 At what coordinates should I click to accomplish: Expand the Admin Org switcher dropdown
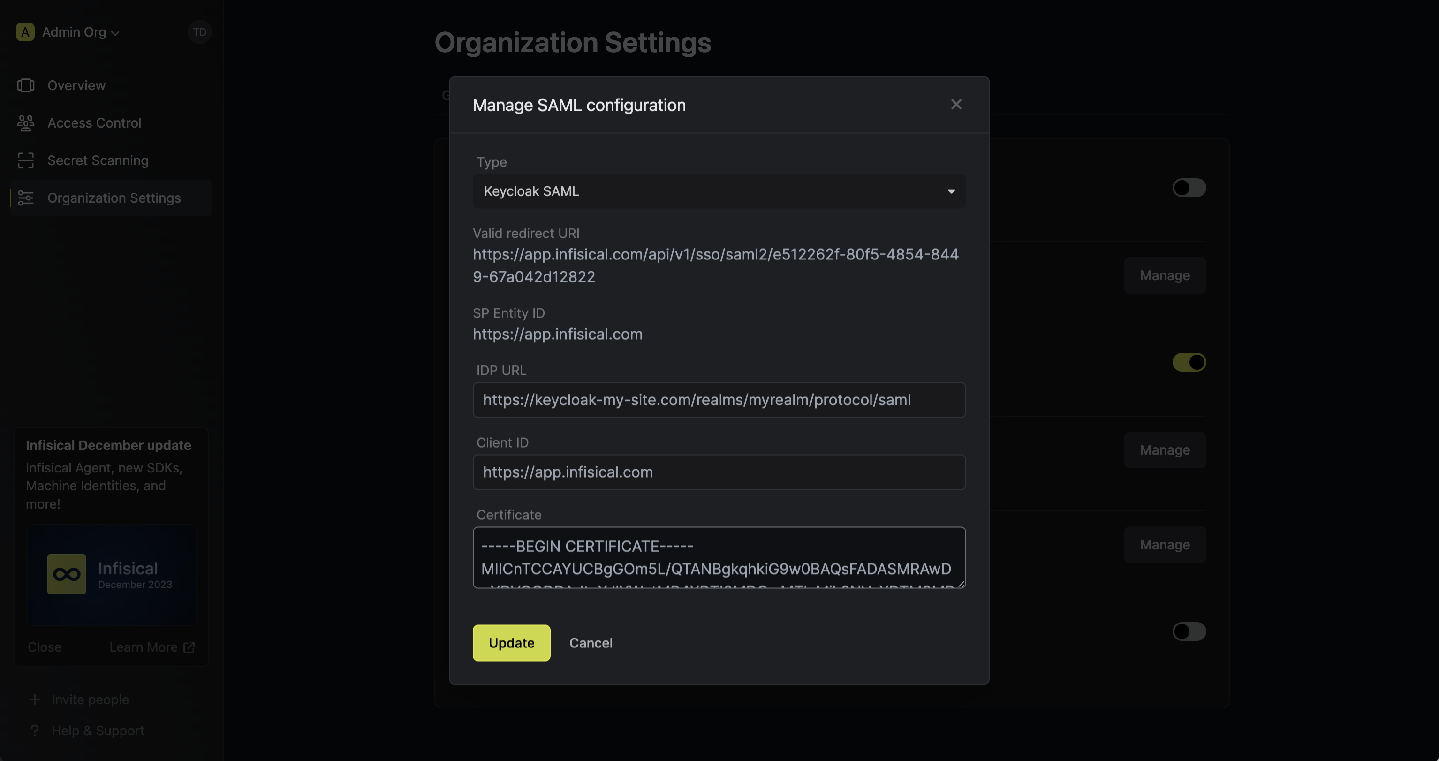(x=81, y=32)
